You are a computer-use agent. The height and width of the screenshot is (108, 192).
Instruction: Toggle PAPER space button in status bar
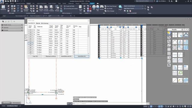145,106
